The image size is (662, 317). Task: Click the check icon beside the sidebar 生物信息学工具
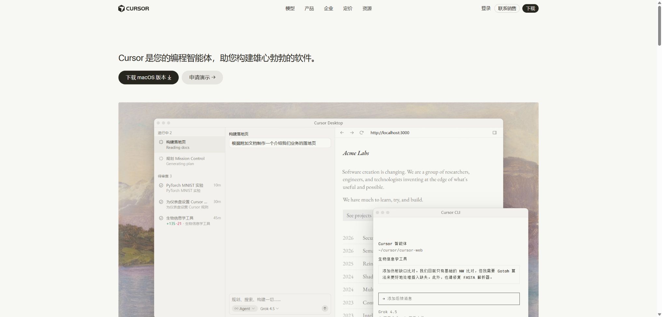coord(161,218)
